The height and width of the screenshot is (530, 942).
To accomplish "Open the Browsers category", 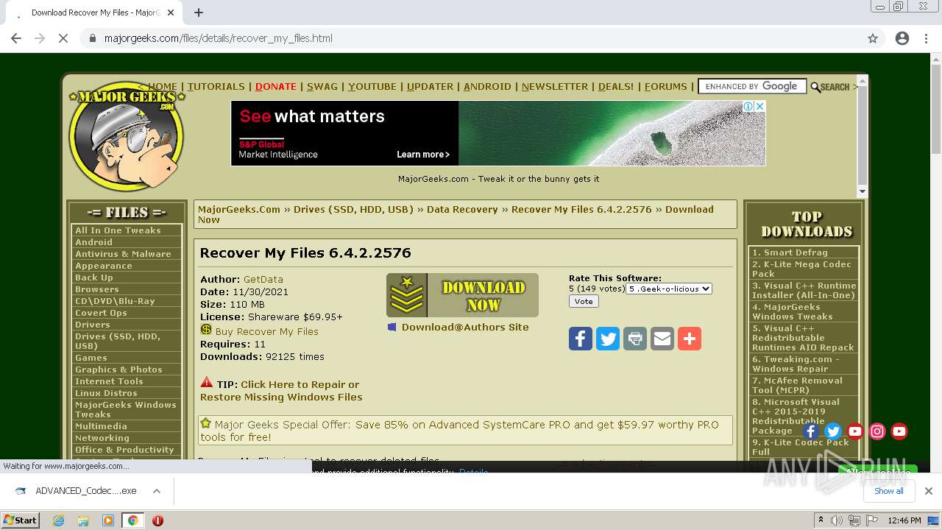I will 96,289.
